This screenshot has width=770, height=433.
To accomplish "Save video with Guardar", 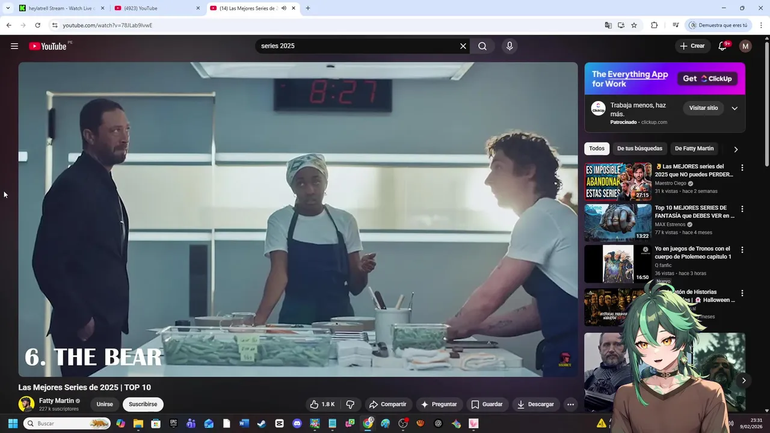I will 487,405.
